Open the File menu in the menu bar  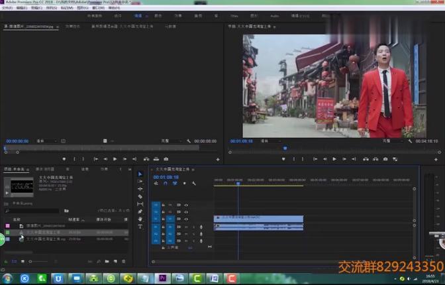7,7
